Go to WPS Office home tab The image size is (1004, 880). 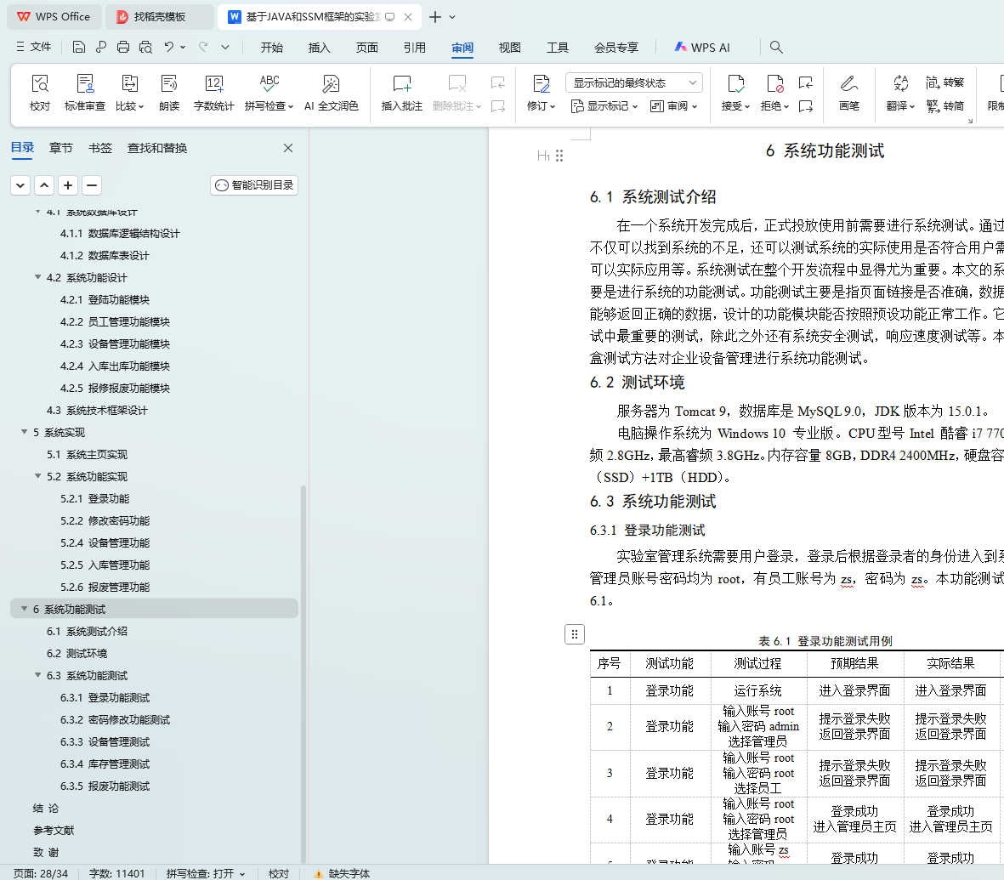(54, 17)
